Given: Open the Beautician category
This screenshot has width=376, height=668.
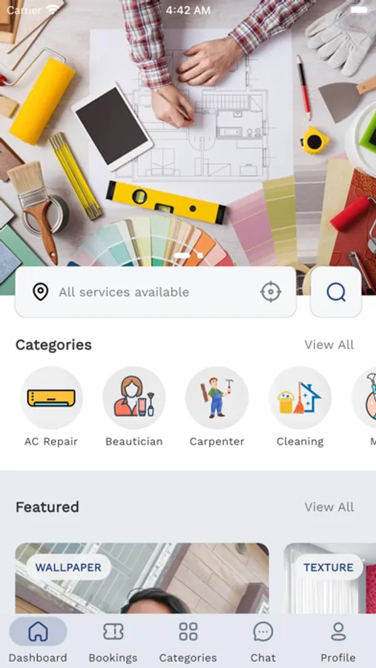Looking at the screenshot, I should point(134,398).
